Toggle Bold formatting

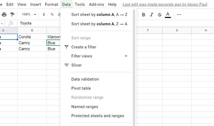(143, 15)
